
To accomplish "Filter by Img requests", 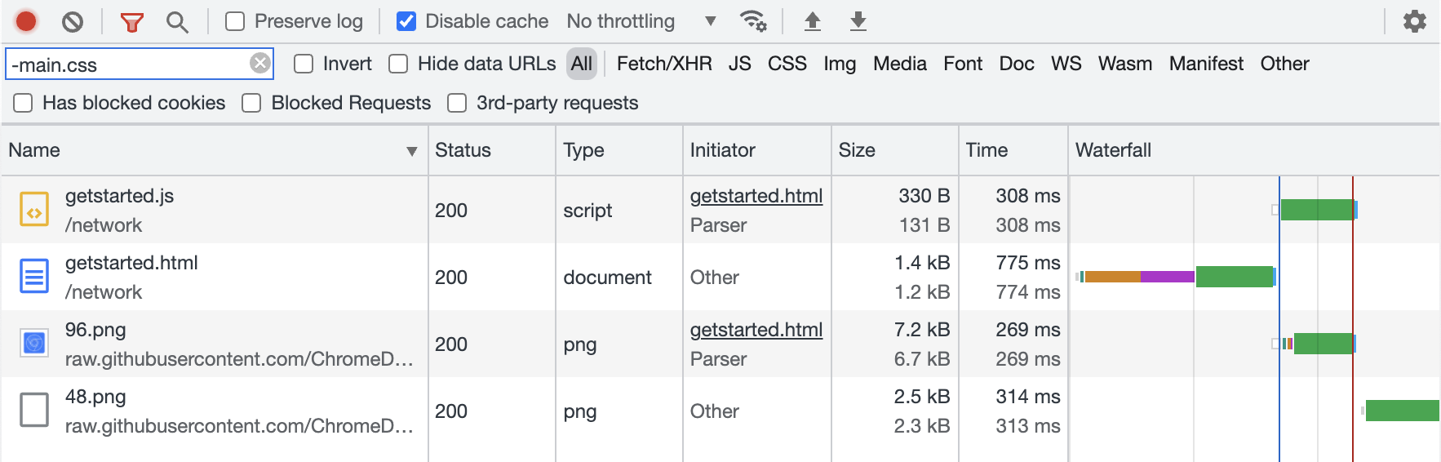I will (x=840, y=64).
